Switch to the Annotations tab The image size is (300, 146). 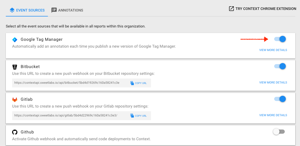tap(67, 10)
